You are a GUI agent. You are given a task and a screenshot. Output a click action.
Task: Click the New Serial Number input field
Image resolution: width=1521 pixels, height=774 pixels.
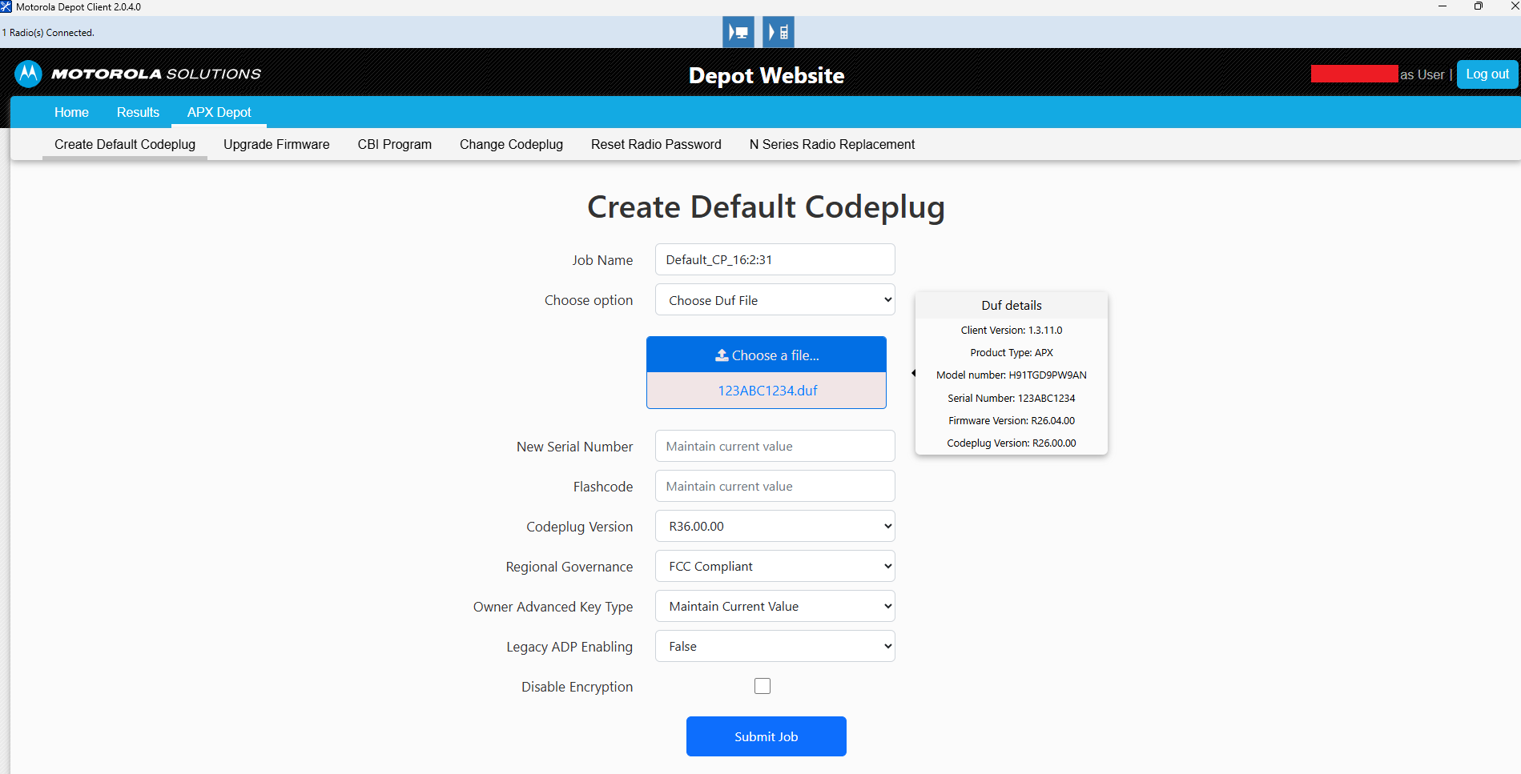click(x=775, y=446)
